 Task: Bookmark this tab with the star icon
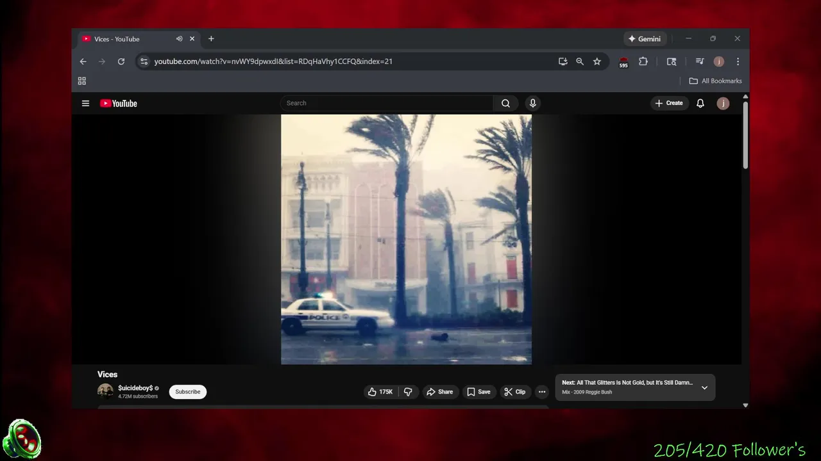point(597,61)
